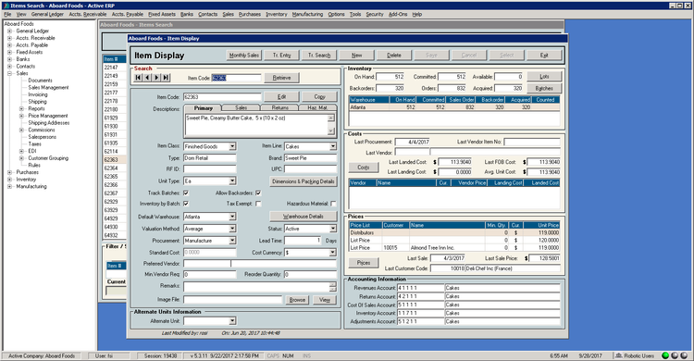
Task: Toggle the Inventory by Batch checkbox
Action: pyautogui.click(x=186, y=204)
